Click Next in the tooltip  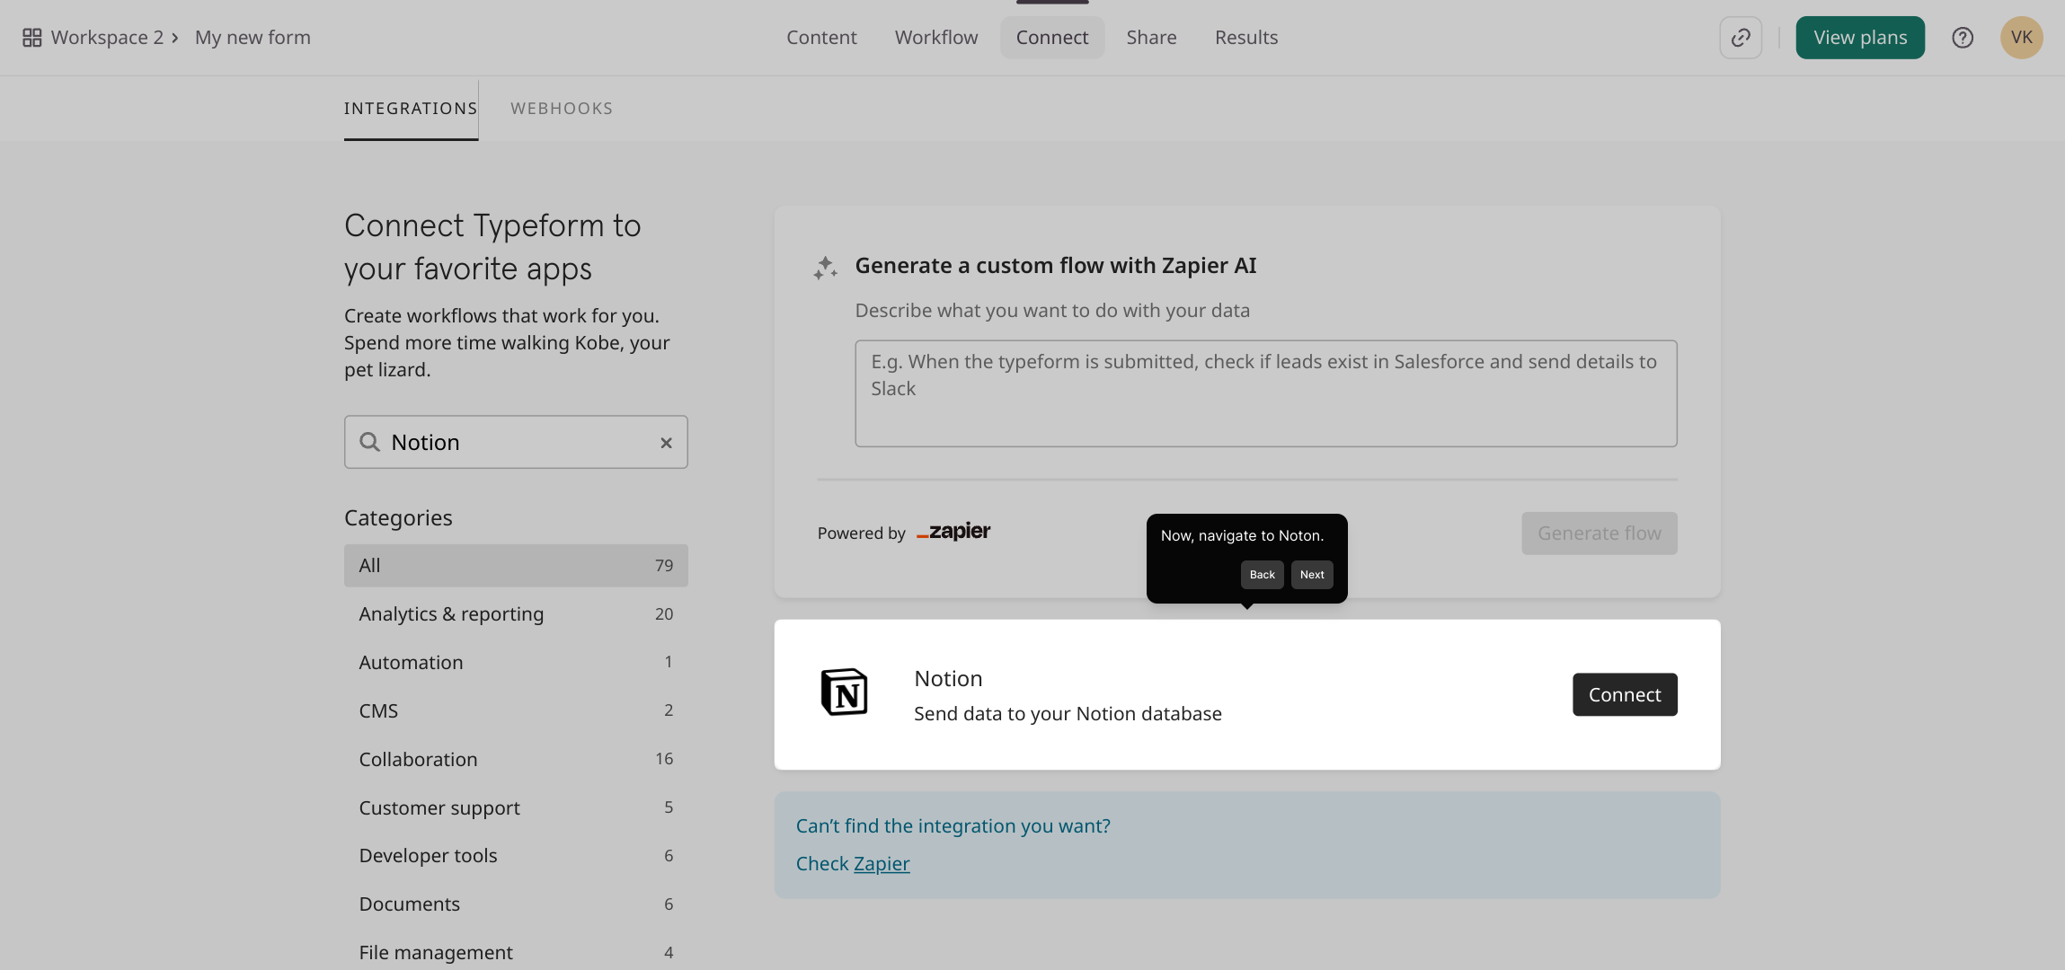tap(1311, 575)
